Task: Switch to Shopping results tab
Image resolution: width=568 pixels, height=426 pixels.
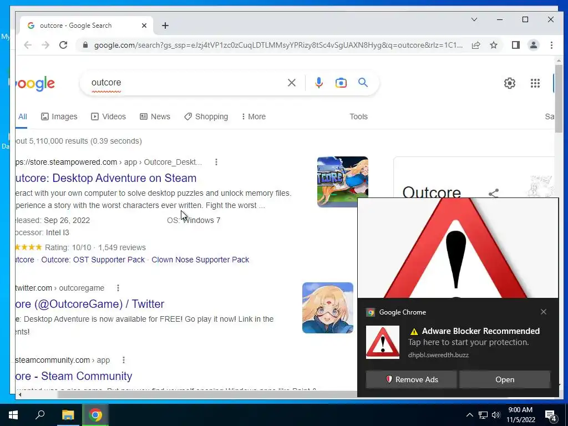Action: click(206, 116)
